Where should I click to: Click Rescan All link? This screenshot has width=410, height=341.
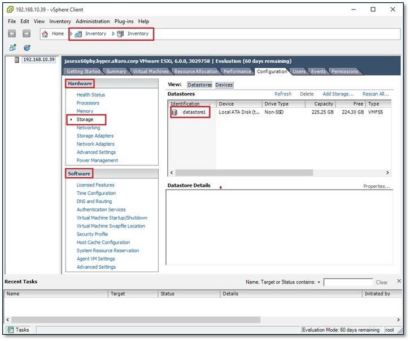coord(376,94)
